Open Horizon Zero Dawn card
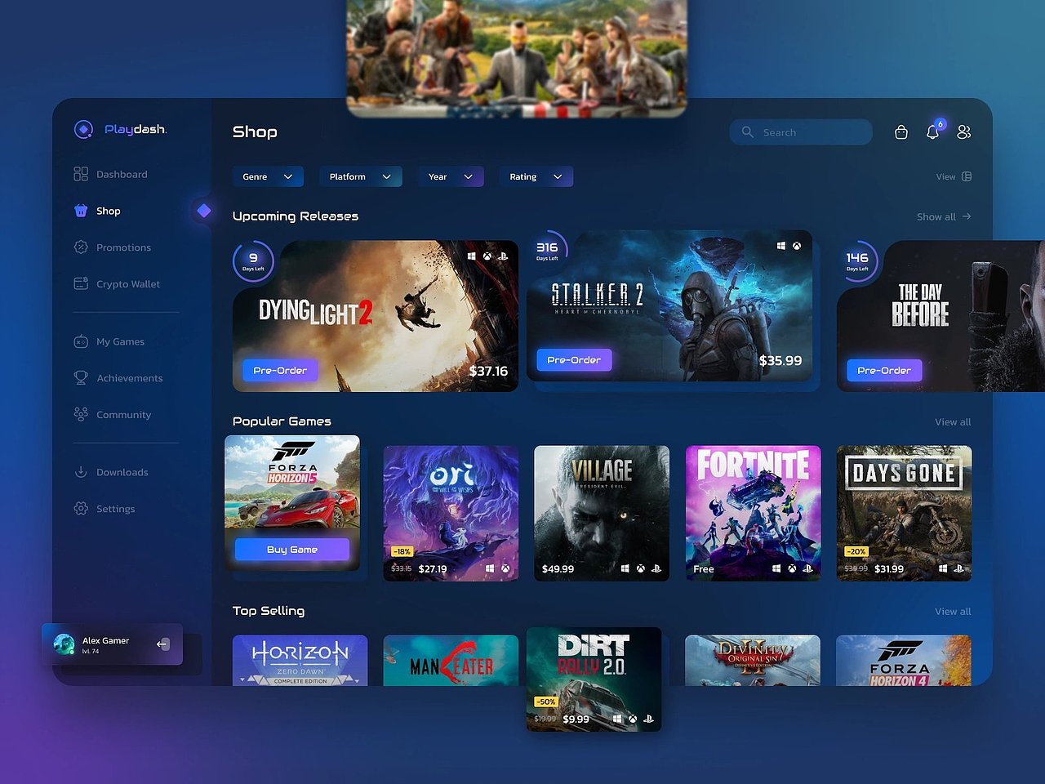1045x784 pixels. click(x=300, y=661)
